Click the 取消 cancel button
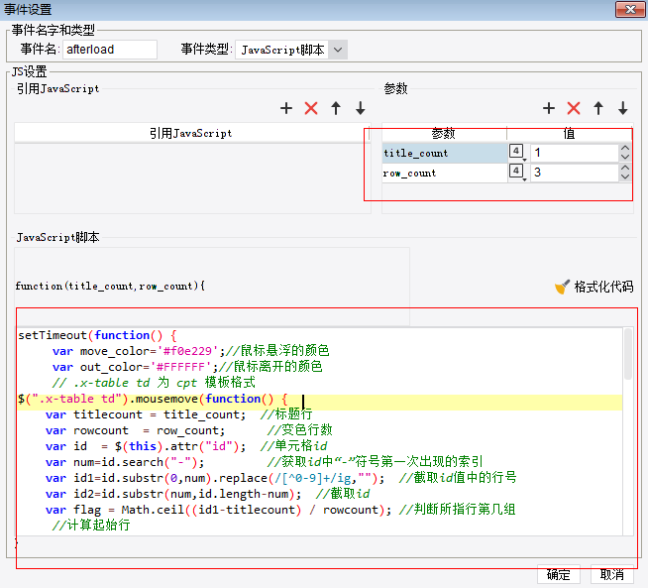The height and width of the screenshot is (588, 648). 612,574
